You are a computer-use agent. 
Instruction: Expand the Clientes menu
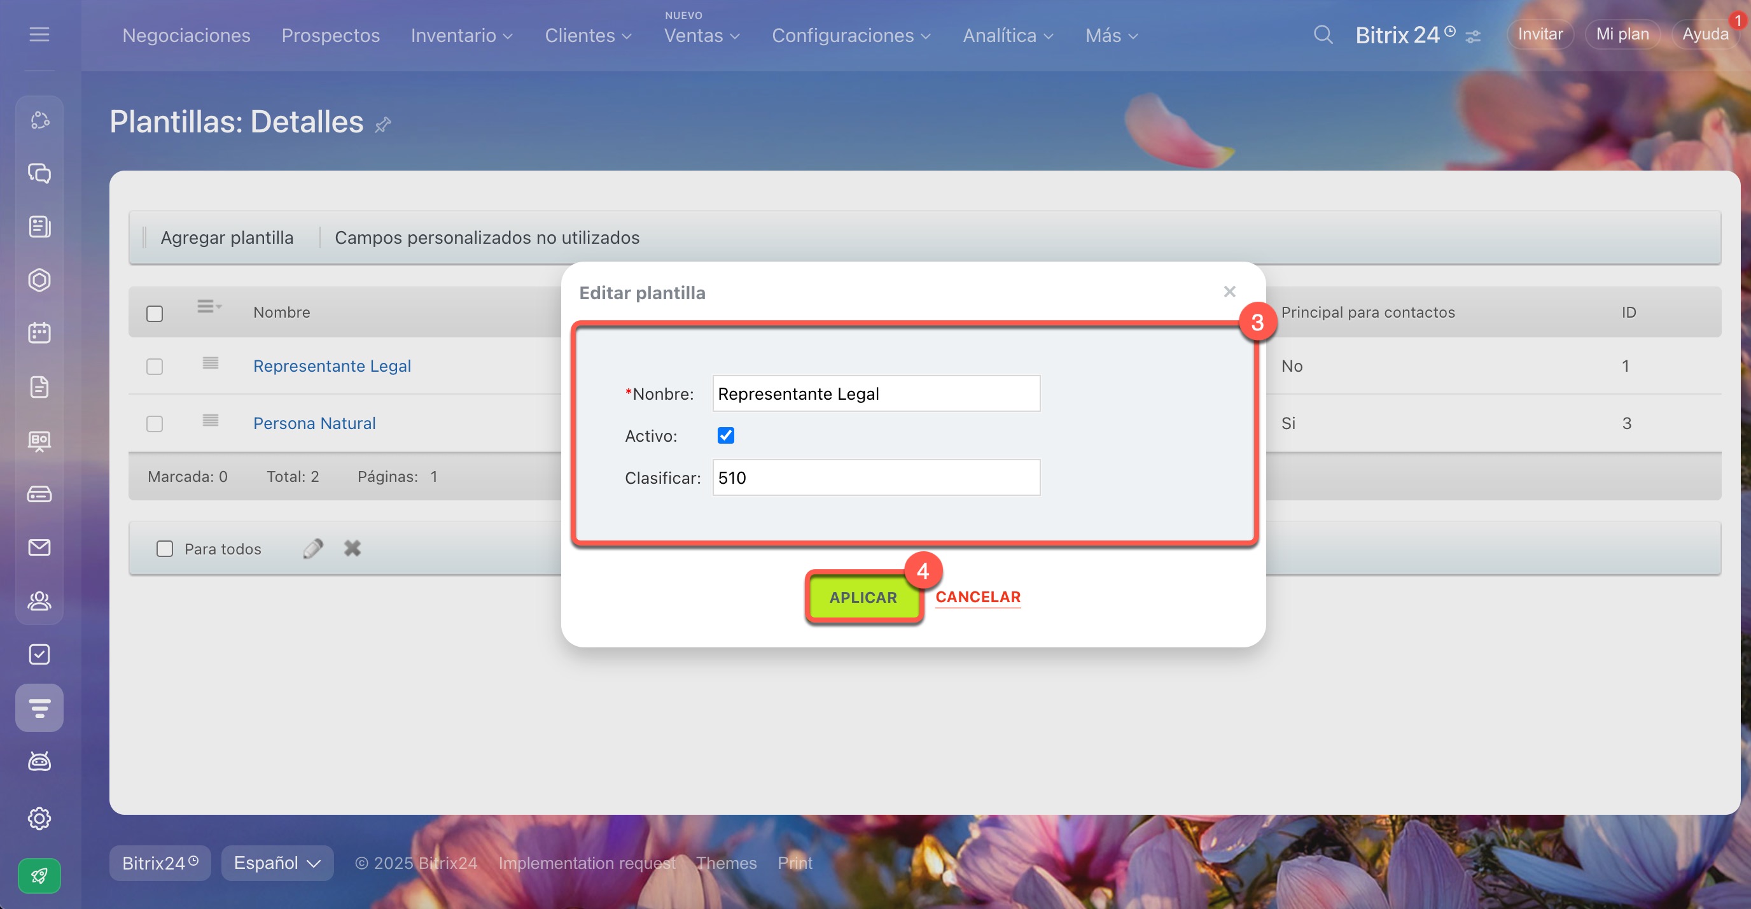pyautogui.click(x=588, y=36)
